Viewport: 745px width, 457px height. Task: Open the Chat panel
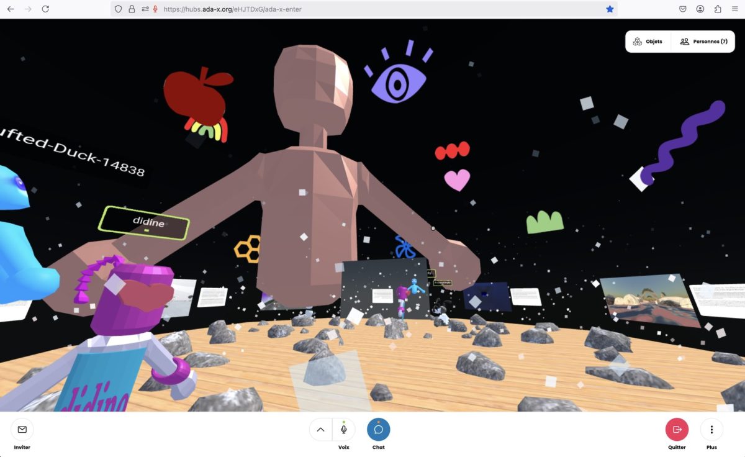click(379, 429)
